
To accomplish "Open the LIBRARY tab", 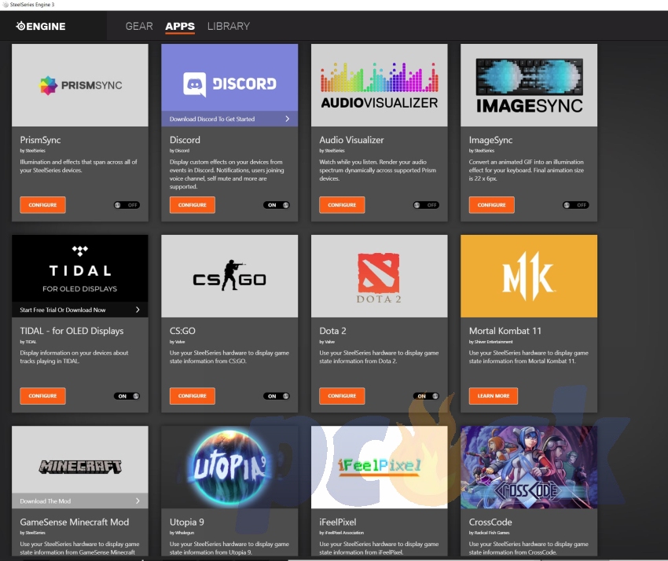I will point(229,26).
